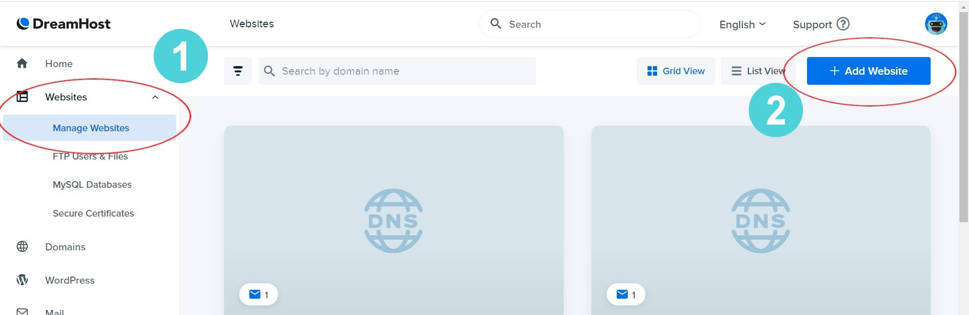Click the user avatar robot icon
969x315 pixels.
[x=936, y=24]
